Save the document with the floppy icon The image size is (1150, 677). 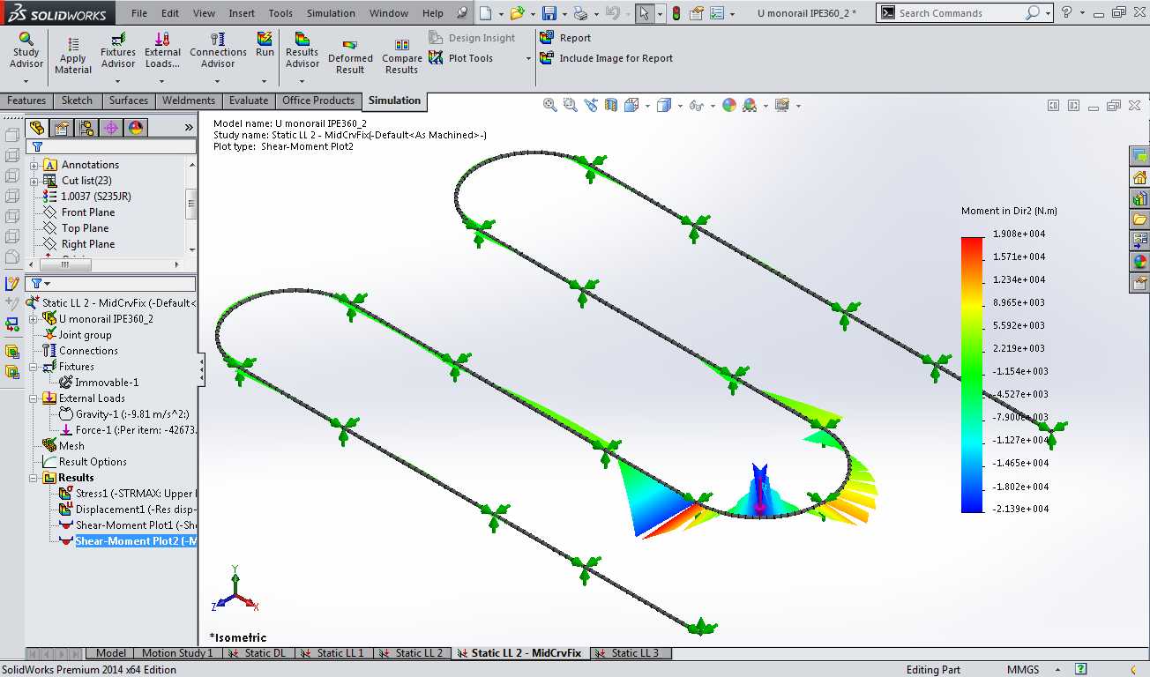(549, 13)
